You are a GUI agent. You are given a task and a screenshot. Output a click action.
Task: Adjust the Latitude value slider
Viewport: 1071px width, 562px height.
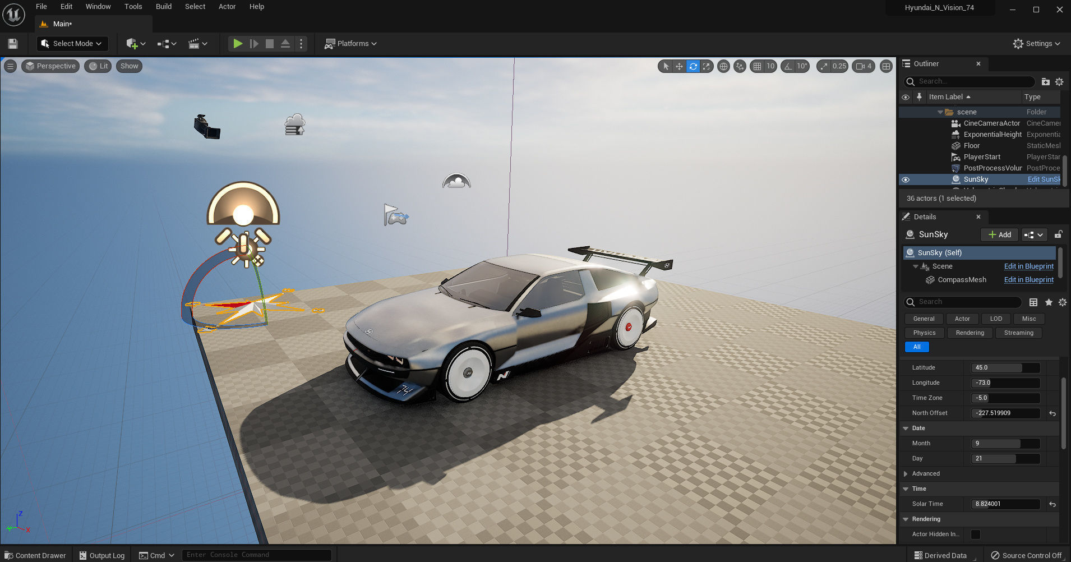click(x=1005, y=368)
